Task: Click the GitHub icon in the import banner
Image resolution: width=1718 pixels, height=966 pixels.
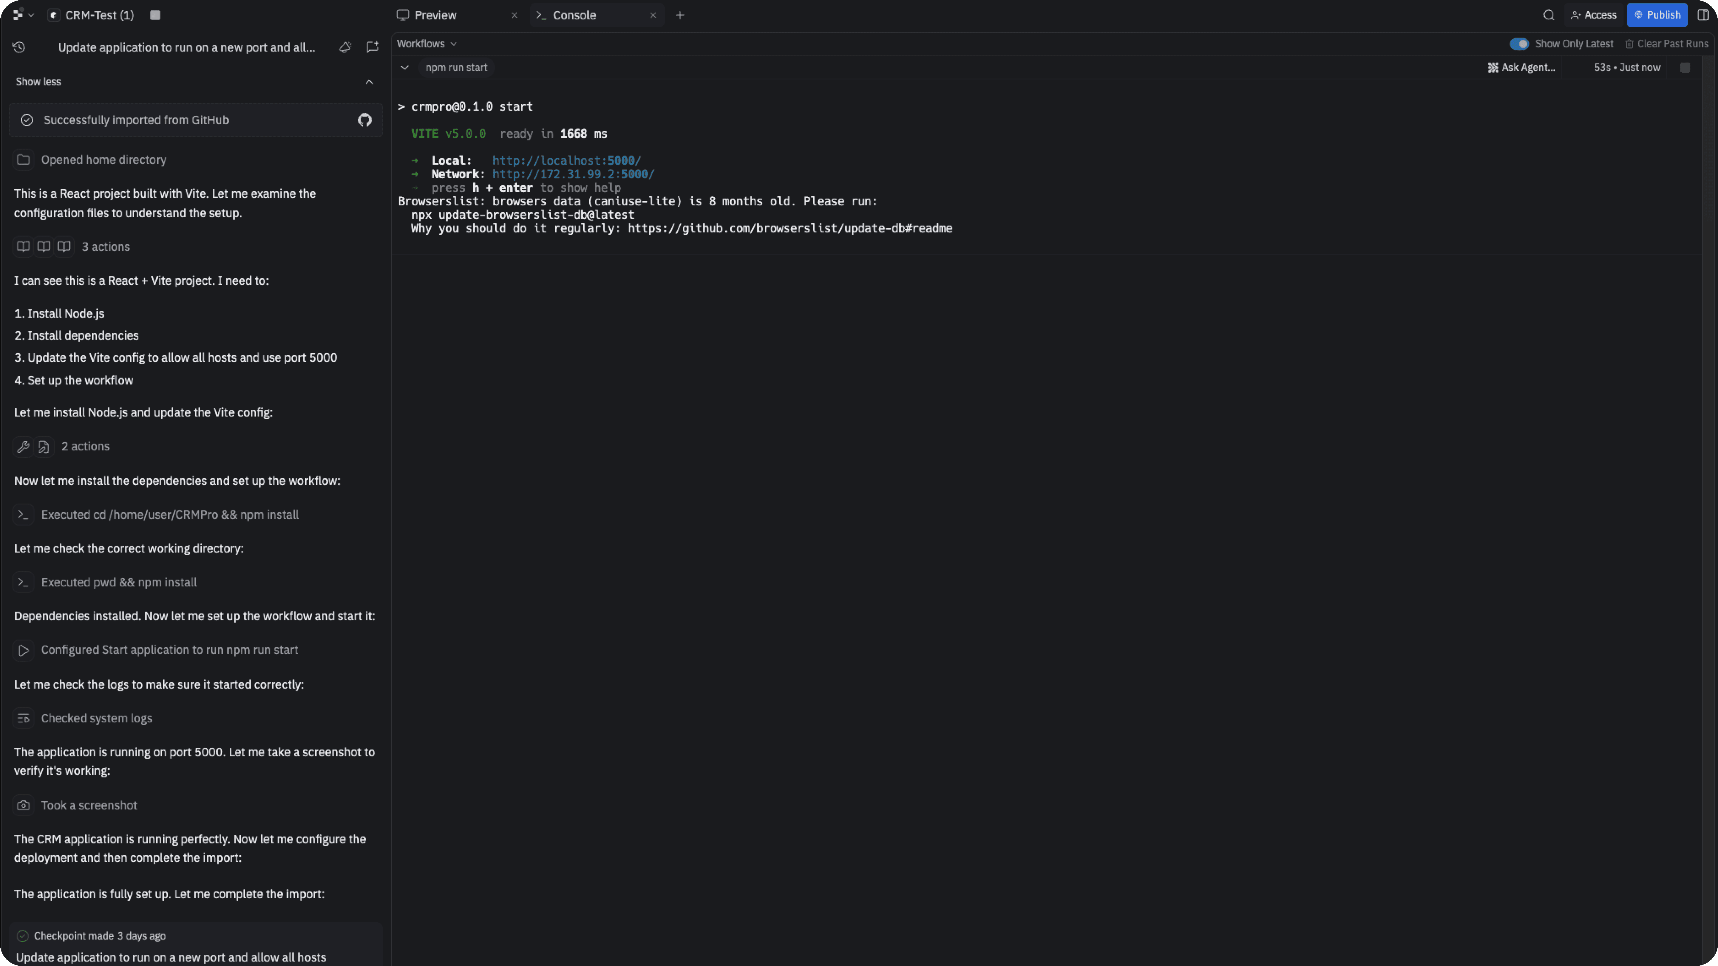Action: [x=365, y=120]
